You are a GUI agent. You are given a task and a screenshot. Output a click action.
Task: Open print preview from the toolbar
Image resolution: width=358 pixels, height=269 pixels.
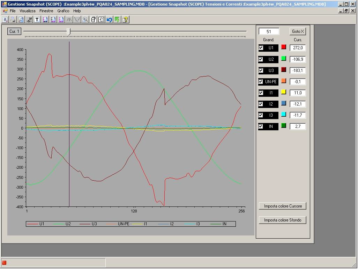(21, 20)
